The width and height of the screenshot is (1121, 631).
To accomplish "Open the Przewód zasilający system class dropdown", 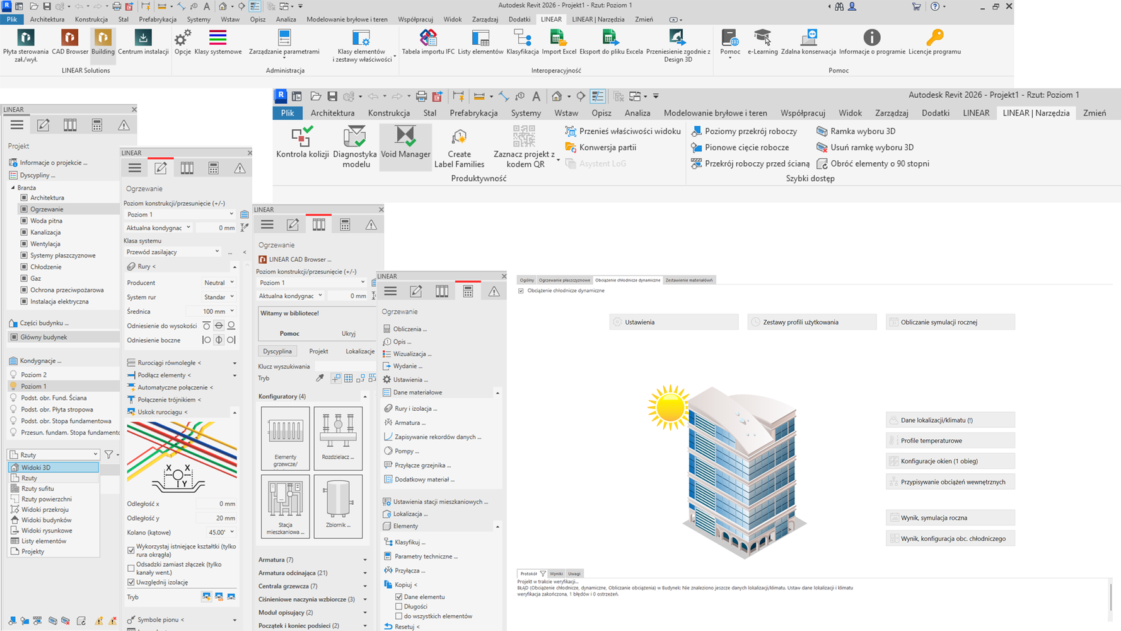I will 217,252.
